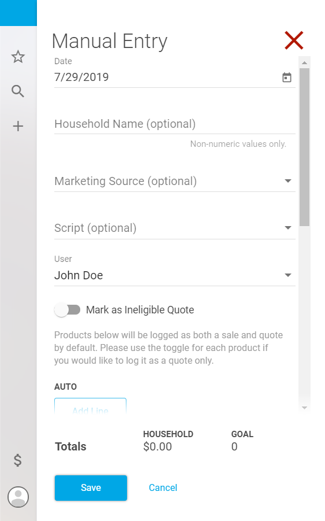Open the User dropdown showing John Doe
The width and height of the screenshot is (325, 521).
pyautogui.click(x=175, y=275)
